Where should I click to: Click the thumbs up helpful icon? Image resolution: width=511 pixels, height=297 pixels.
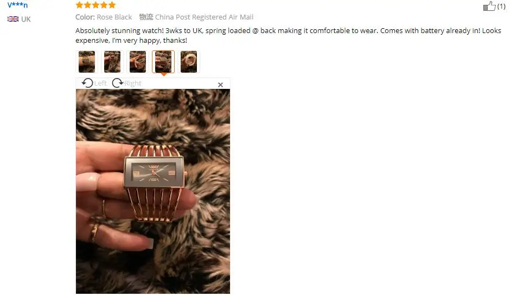(489, 6)
